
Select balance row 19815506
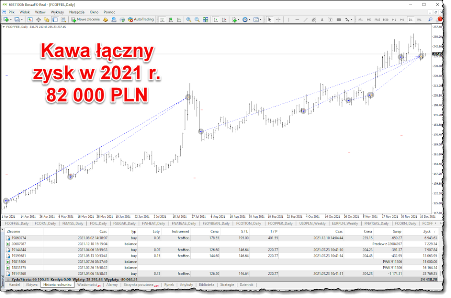(x=222, y=262)
